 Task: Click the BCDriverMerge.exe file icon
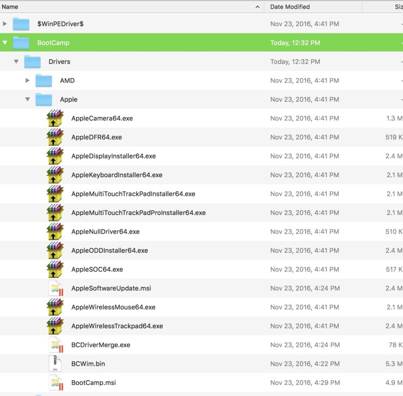[55, 345]
